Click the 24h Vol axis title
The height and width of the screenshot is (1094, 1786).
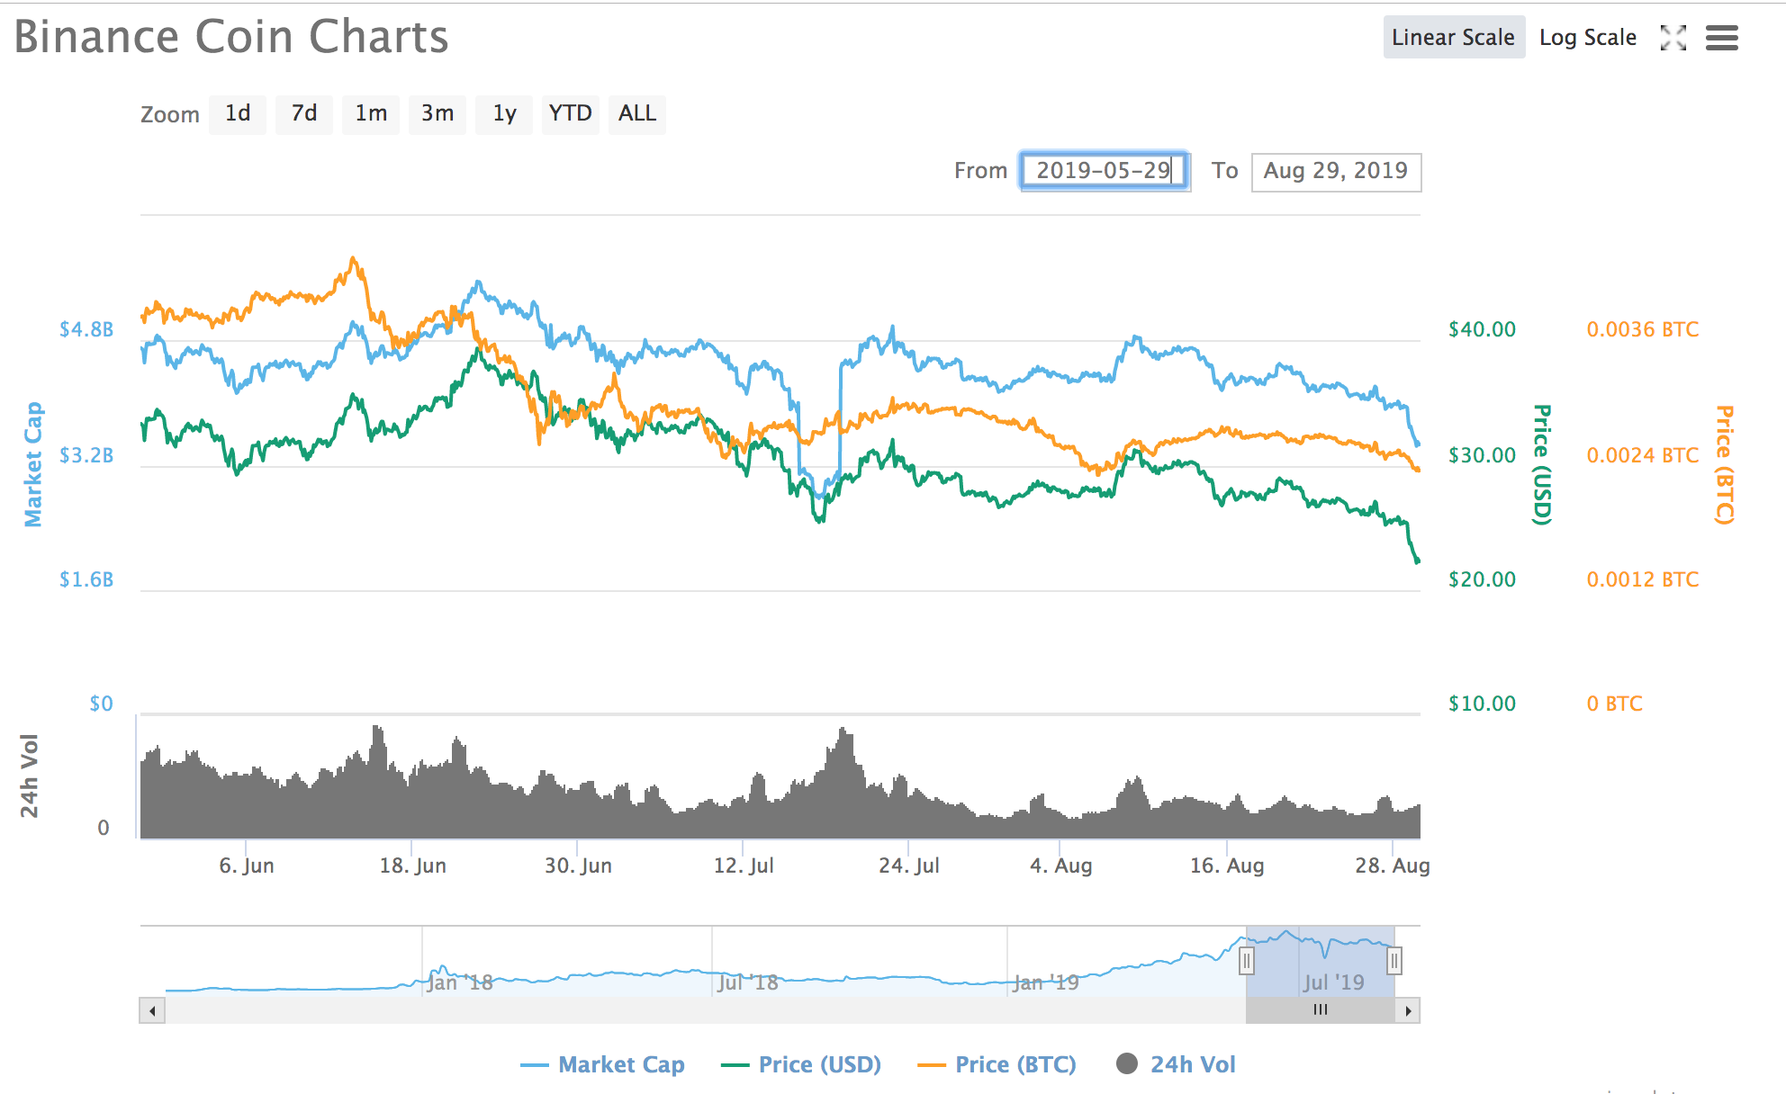pyautogui.click(x=30, y=776)
